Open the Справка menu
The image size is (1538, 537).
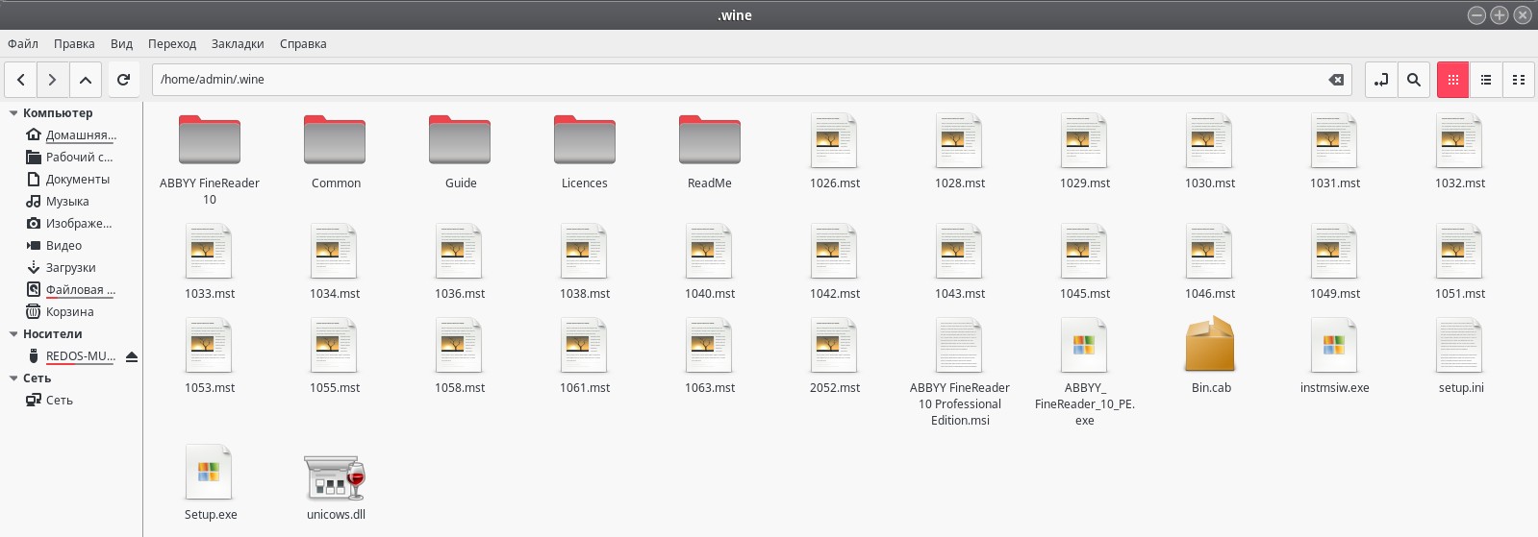303,44
